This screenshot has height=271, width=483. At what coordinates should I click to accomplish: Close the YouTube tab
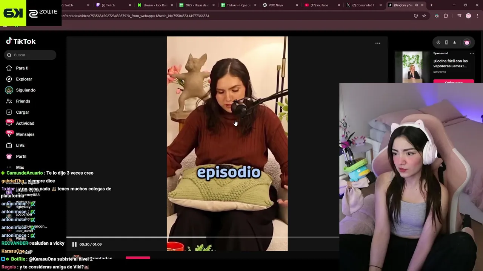coord(338,5)
